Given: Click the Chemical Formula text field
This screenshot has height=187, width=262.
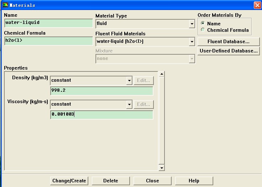Looking at the screenshot, I should tap(48, 41).
